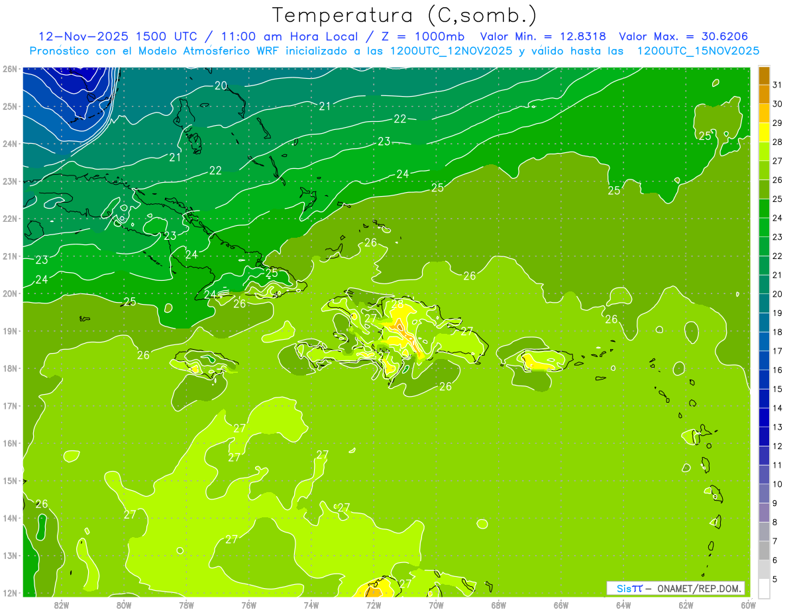This screenshot has width=795, height=614.
Task: Click the "22N" latitude axis label
Action: tap(9, 219)
